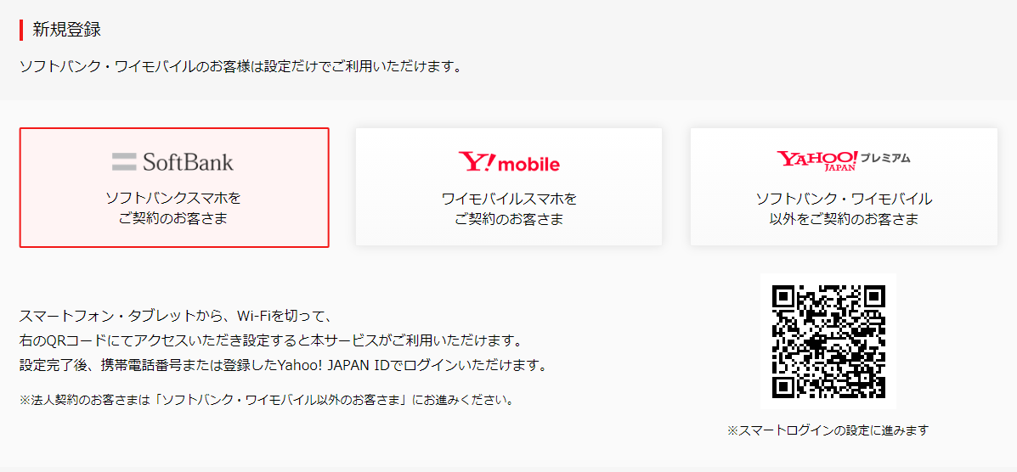Screen dimensions: 1017x472
Task: Click the red bar beside 新規登録 heading
Action: click(x=21, y=30)
